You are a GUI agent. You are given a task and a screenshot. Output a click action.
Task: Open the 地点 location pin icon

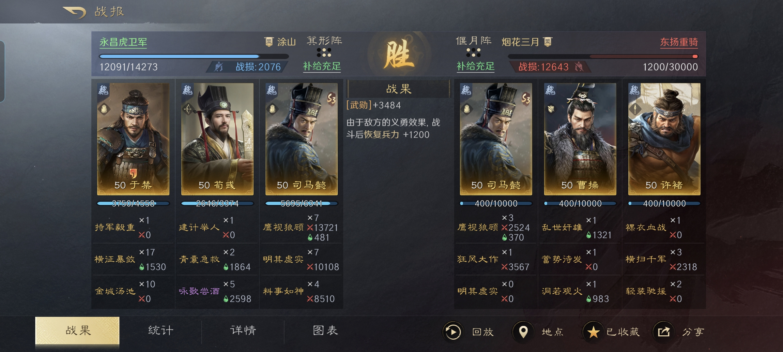coord(523,332)
